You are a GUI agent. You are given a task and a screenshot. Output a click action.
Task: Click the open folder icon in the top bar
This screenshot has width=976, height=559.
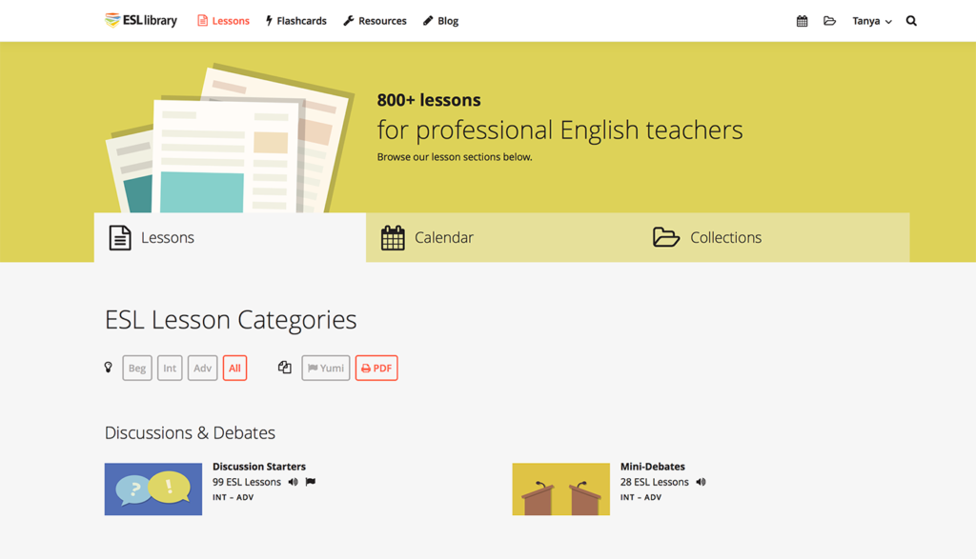(829, 21)
